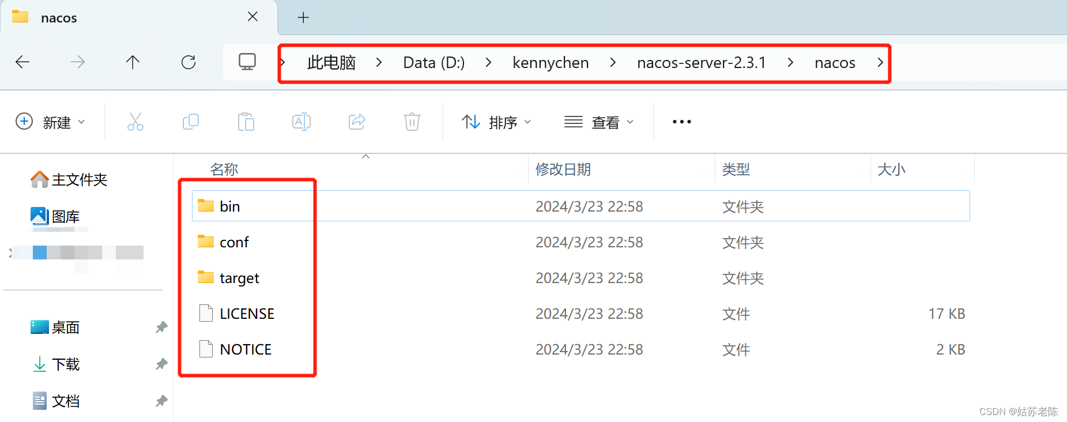
Task: Select the bin folder
Action: (x=580, y=206)
